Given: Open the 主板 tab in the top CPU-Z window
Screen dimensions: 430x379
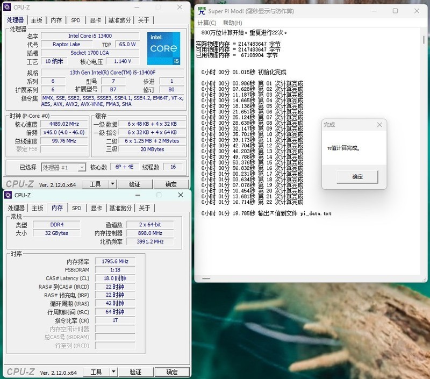Looking at the screenshot, I should (37, 20).
